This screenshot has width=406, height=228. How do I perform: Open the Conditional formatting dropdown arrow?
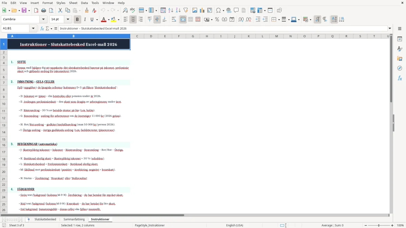point(310,20)
